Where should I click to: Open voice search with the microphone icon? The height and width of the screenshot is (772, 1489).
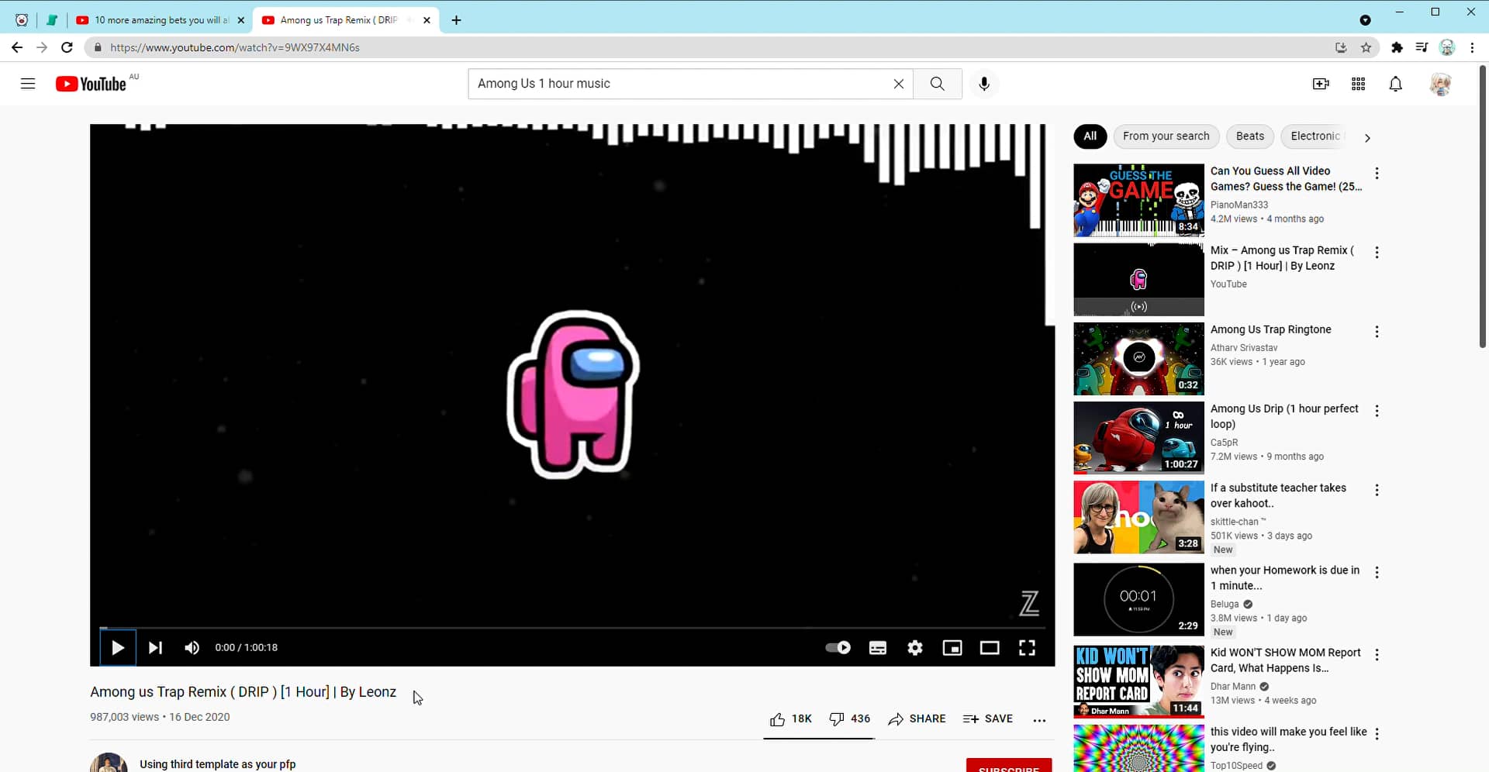click(x=983, y=84)
